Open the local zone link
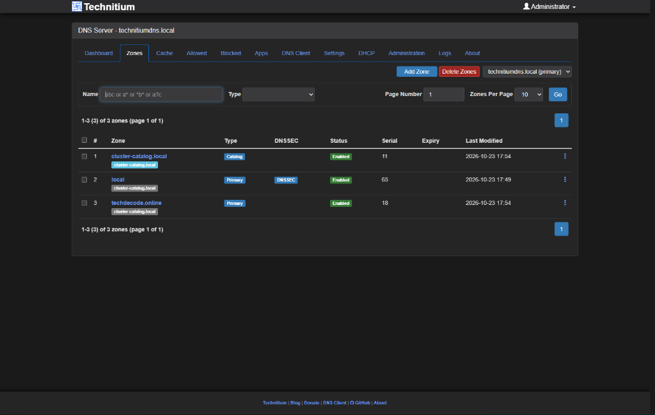 [x=118, y=179]
